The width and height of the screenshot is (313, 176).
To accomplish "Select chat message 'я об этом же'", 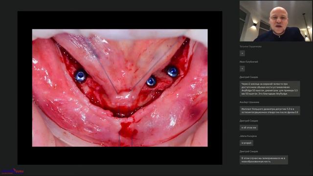I will point(249,128).
